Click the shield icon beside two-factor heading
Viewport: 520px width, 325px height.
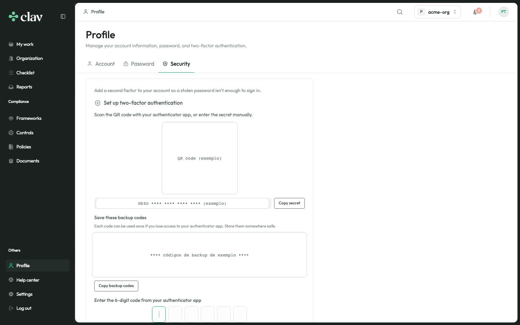click(97, 103)
